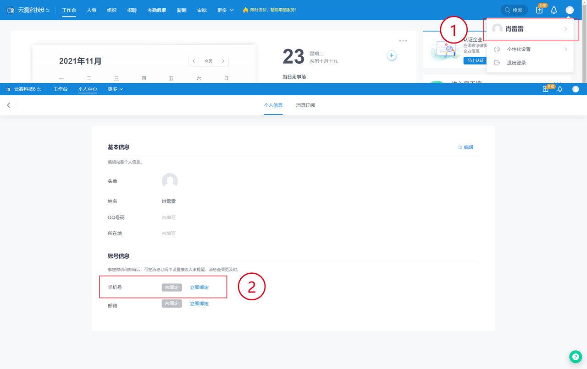Click the upgrade icon in top bar
The image size is (587, 369).
[539, 10]
